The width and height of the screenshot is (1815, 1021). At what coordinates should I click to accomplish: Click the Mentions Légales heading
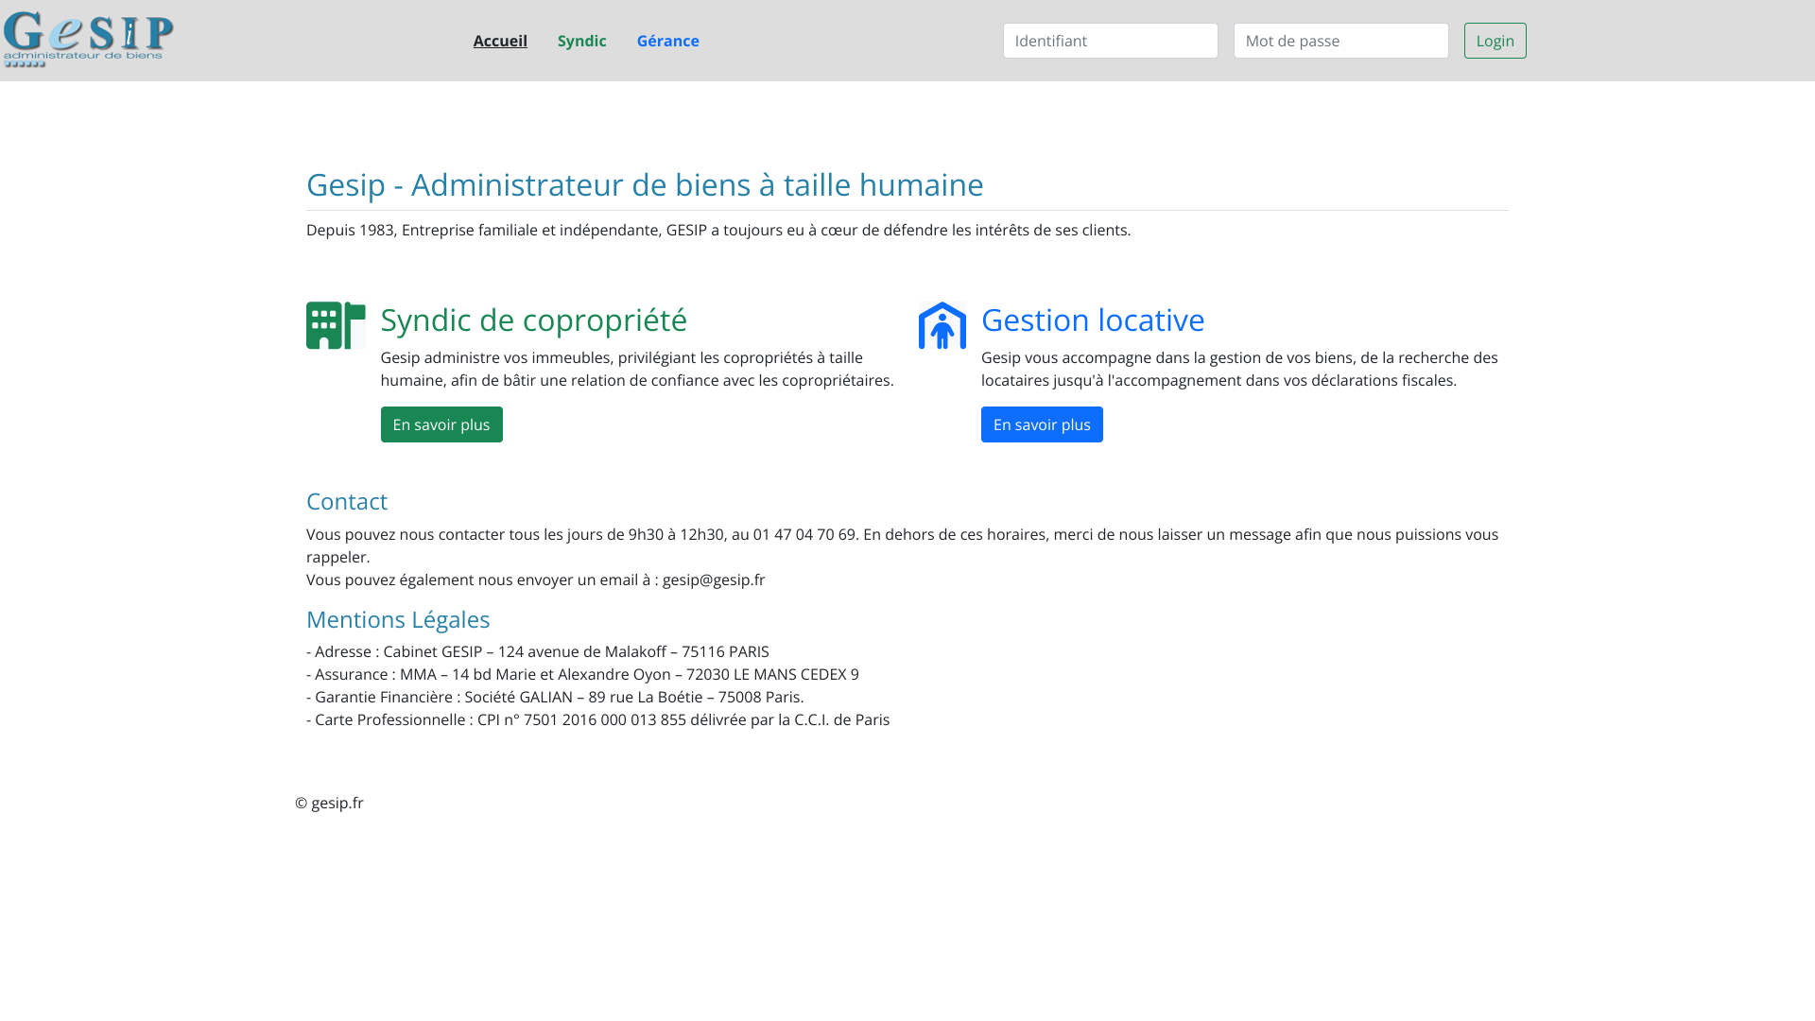click(x=398, y=619)
